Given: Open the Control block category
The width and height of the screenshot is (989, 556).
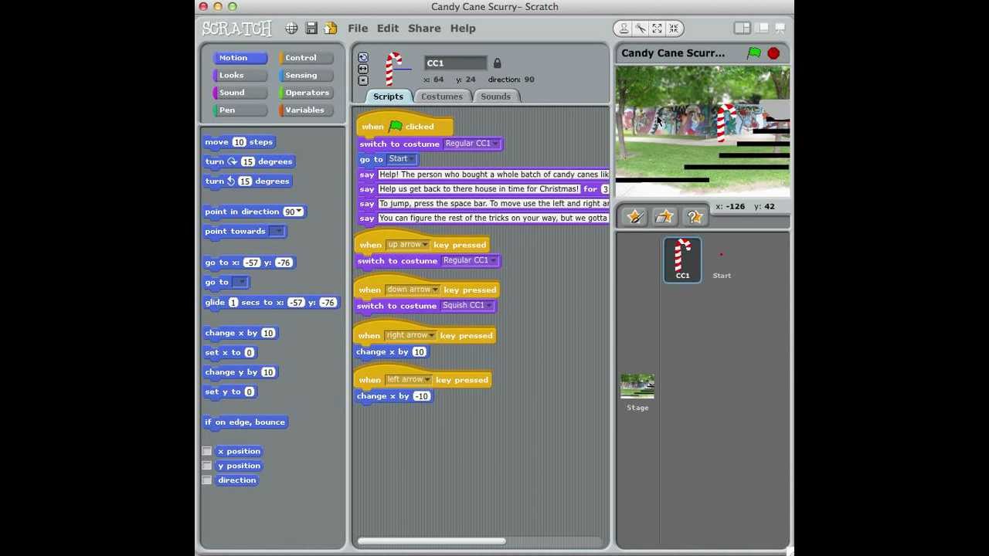Looking at the screenshot, I should pos(307,58).
